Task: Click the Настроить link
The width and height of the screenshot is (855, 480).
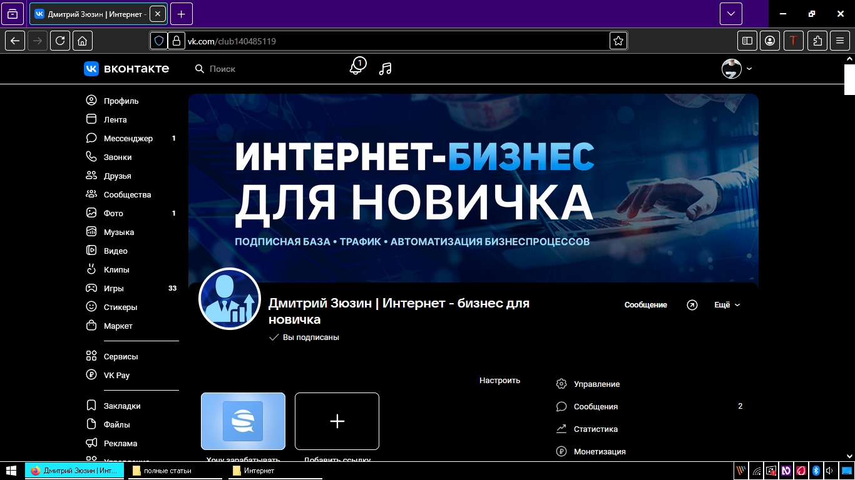Action: pos(499,380)
